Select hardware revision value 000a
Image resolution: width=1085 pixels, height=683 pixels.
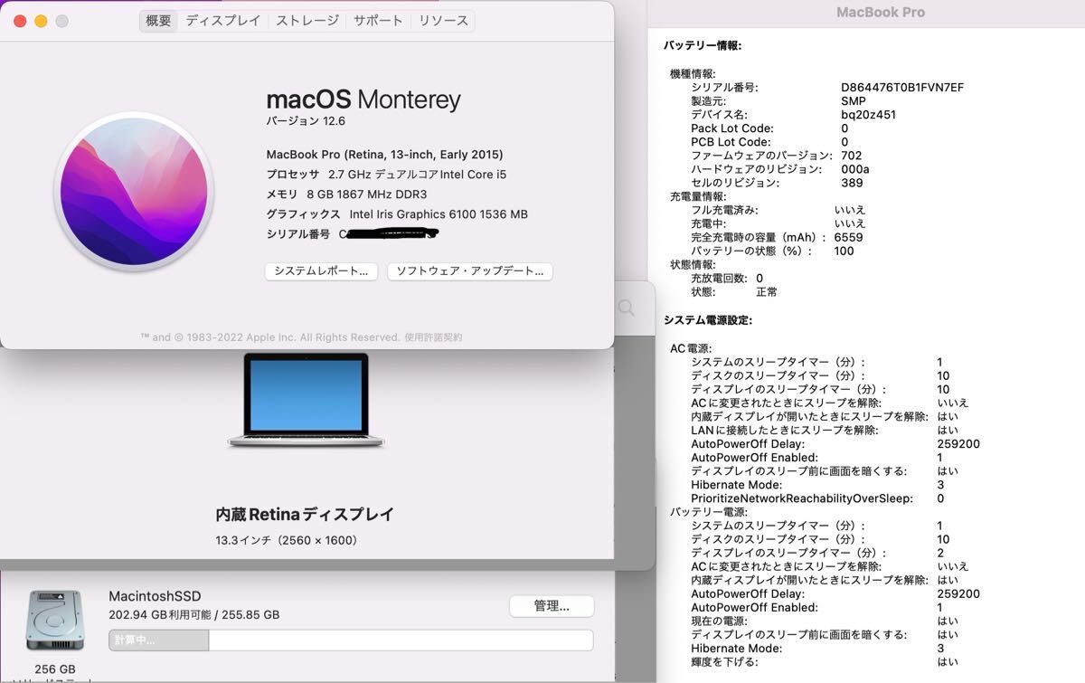pos(855,169)
